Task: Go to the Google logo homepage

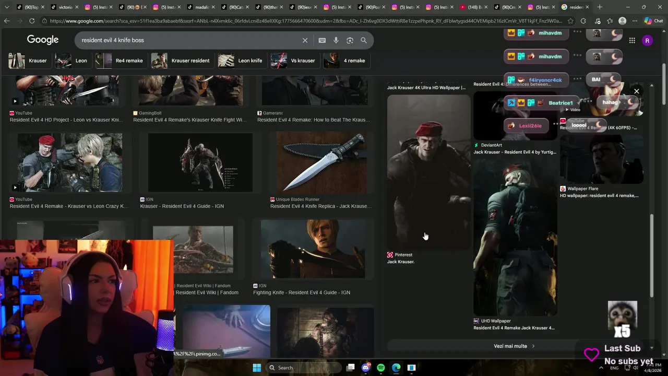Action: click(x=43, y=40)
